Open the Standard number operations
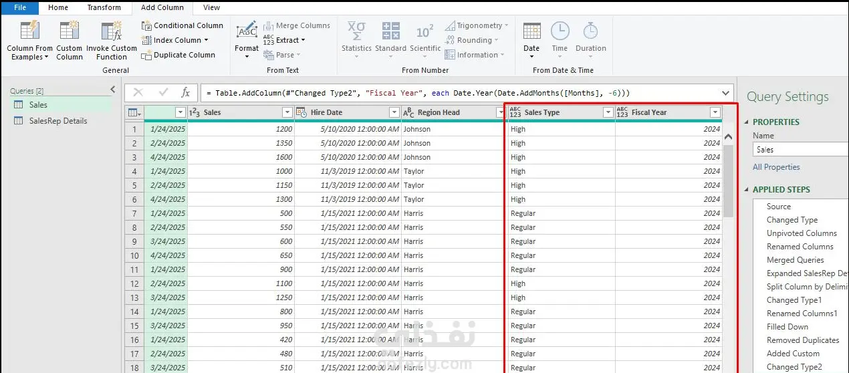 coord(391,41)
